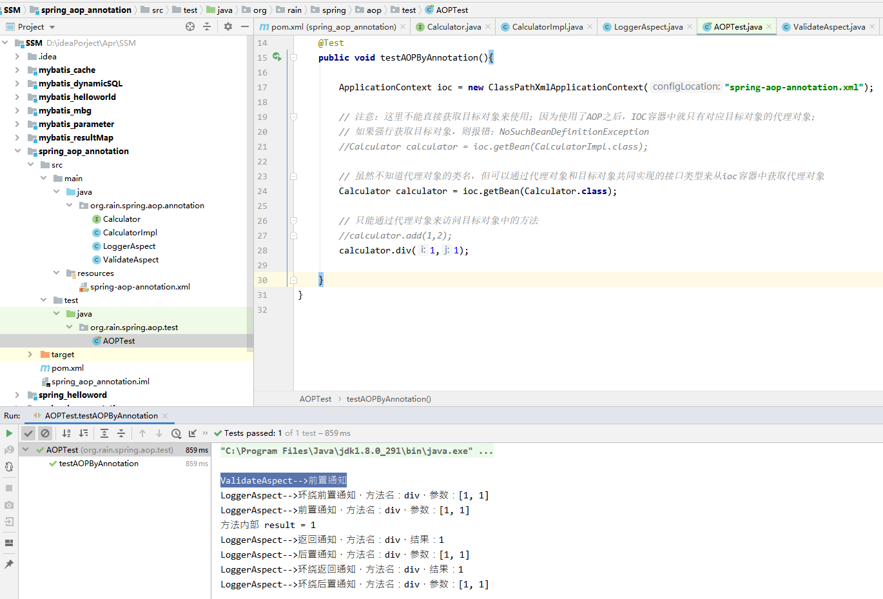This screenshot has height=599, width=883.
Task: Click testAOPByAnnotation() editor breadcrumb
Action: [x=389, y=399]
